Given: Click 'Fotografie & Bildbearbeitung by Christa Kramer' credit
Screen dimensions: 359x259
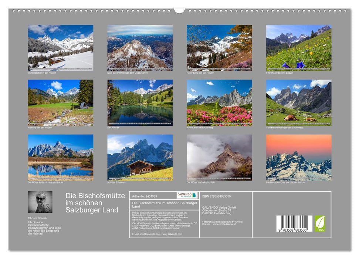Looking at the screenshot, I should pos(222,223).
